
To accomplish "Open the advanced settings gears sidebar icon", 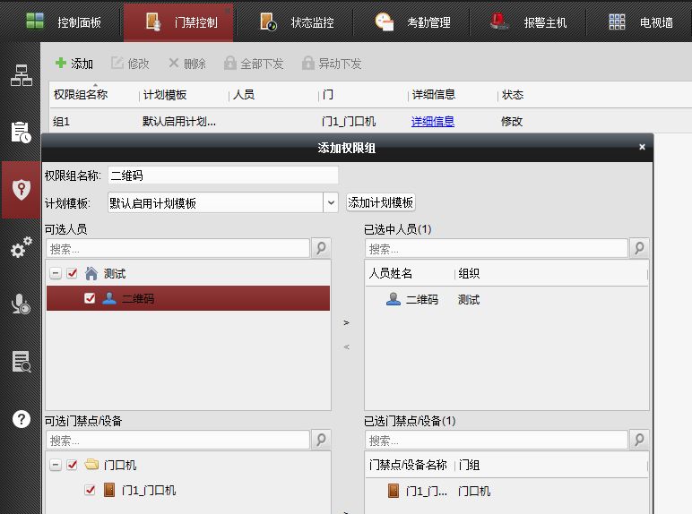I will pos(21,248).
